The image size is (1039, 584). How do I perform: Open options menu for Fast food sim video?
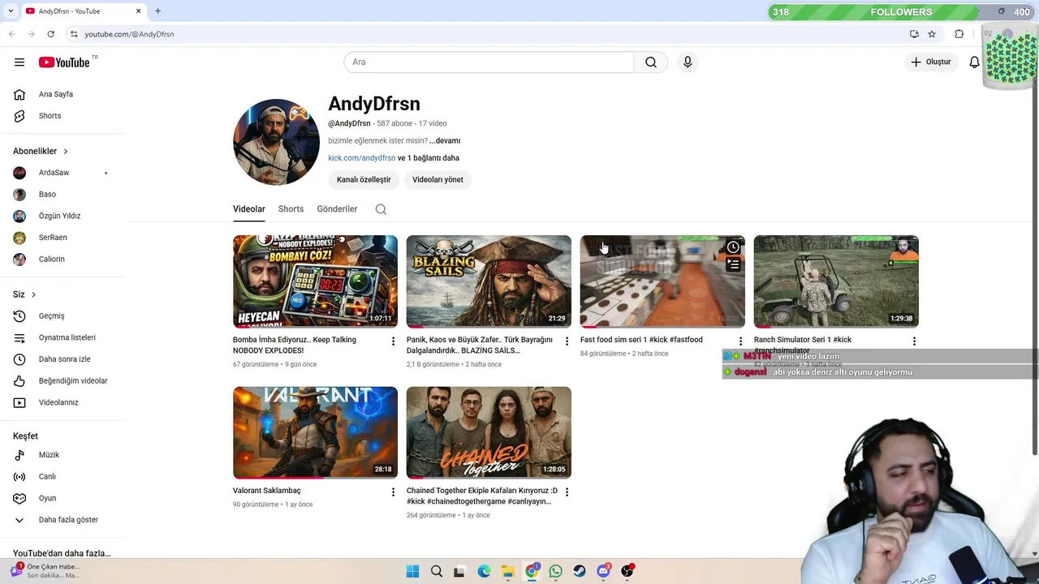(740, 341)
